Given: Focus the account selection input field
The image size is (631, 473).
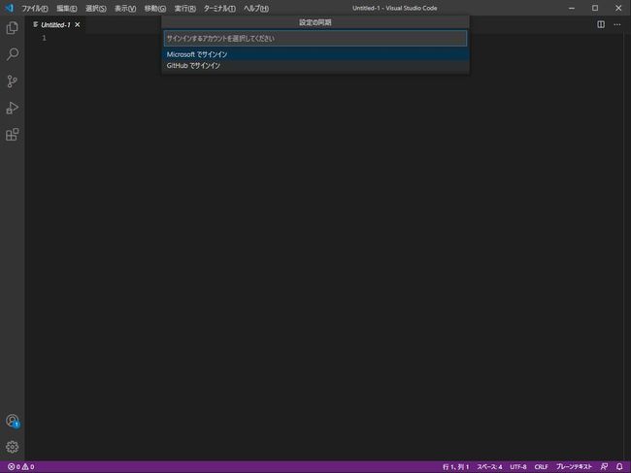Looking at the screenshot, I should (315, 39).
